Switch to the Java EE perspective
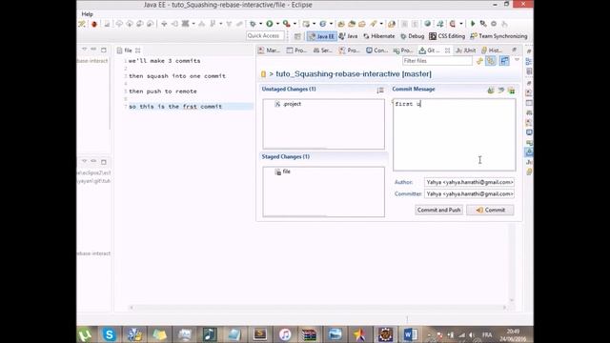610x343 pixels. pyautogui.click(x=321, y=36)
